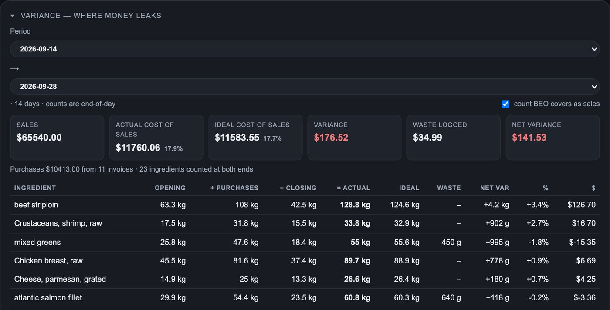The image size is (610, 310).
Task: Click the 17.7% ideal cost percentage
Action: 272,138
